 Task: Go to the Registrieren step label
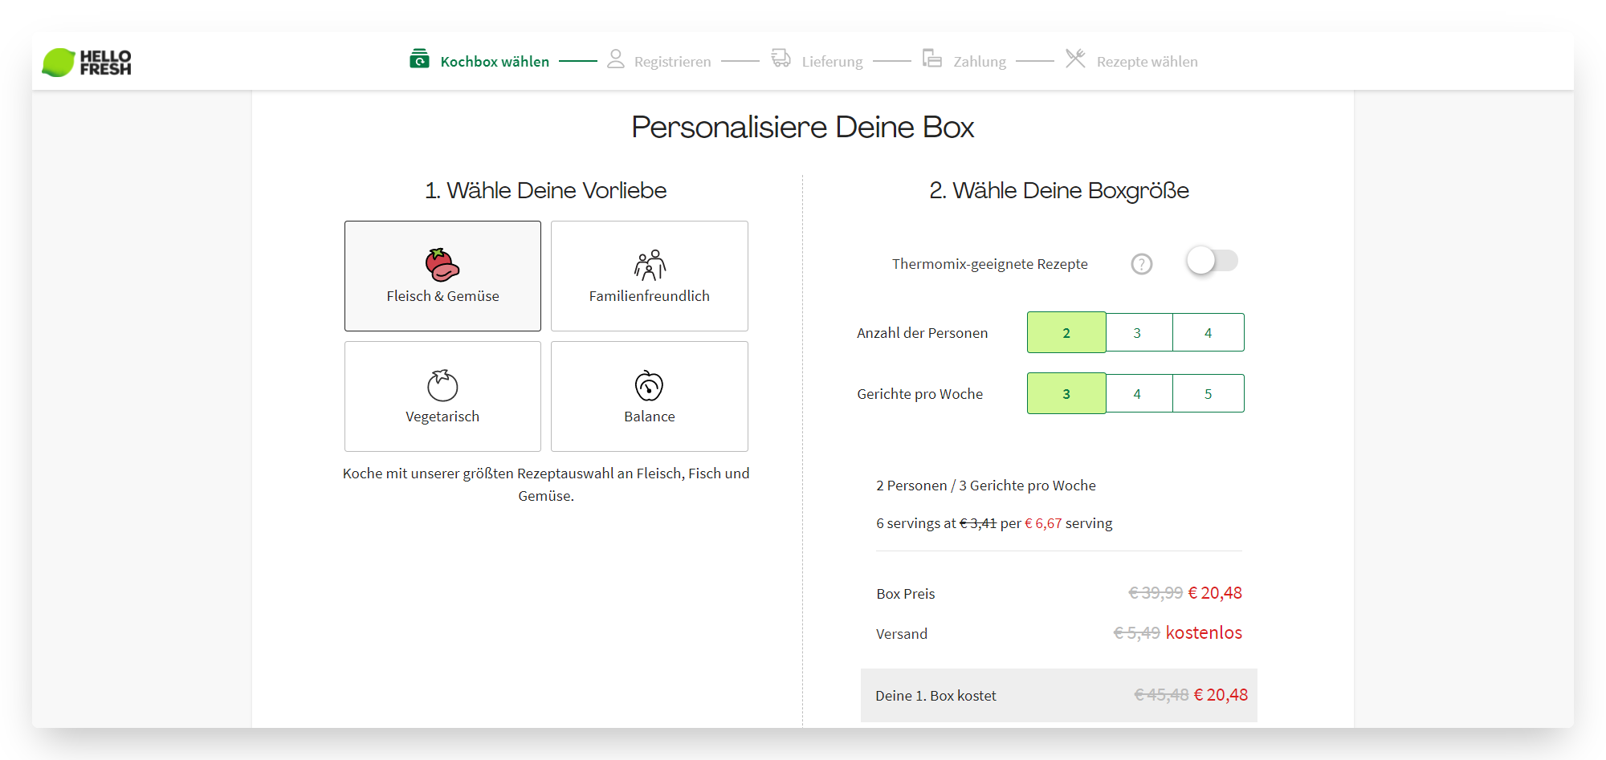click(x=672, y=62)
